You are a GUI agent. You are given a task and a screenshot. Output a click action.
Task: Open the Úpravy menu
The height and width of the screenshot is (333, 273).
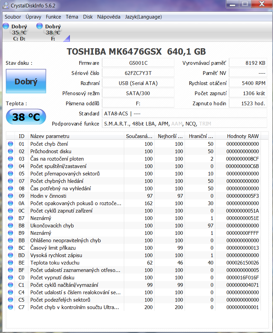33,17
